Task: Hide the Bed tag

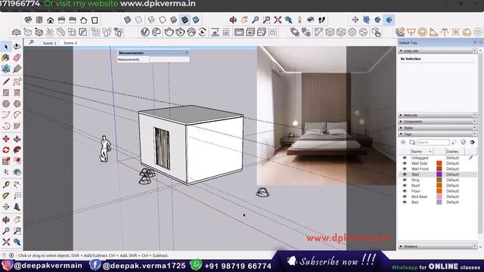Action: pos(405,202)
